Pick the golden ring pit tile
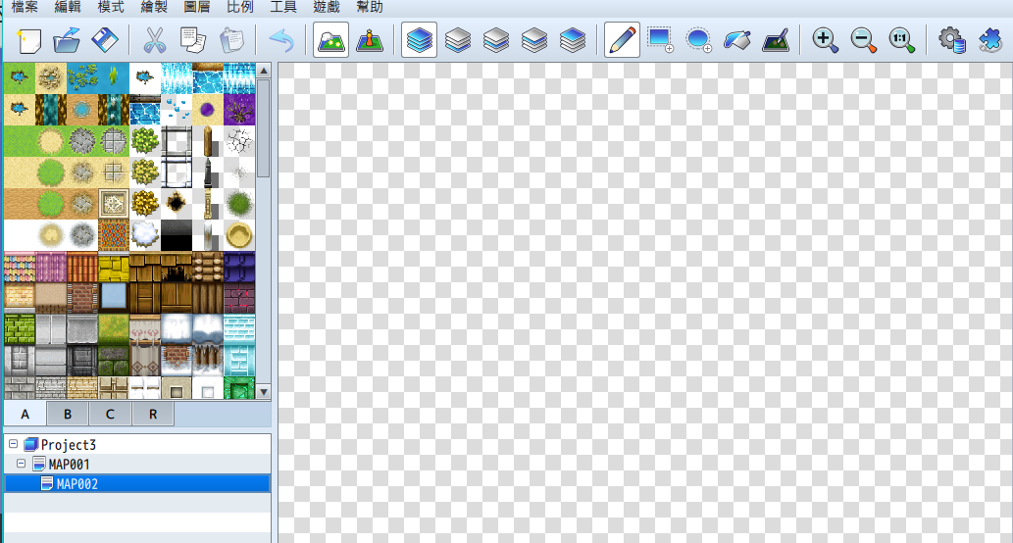 (x=239, y=235)
